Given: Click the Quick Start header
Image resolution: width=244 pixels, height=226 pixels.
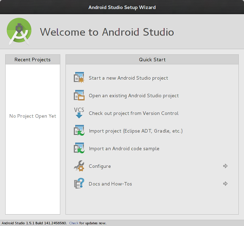Looking at the screenshot, I should tap(152, 59).
